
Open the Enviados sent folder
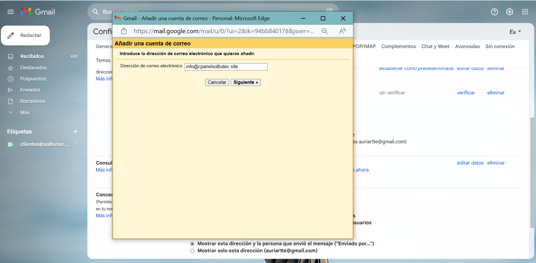coord(30,90)
